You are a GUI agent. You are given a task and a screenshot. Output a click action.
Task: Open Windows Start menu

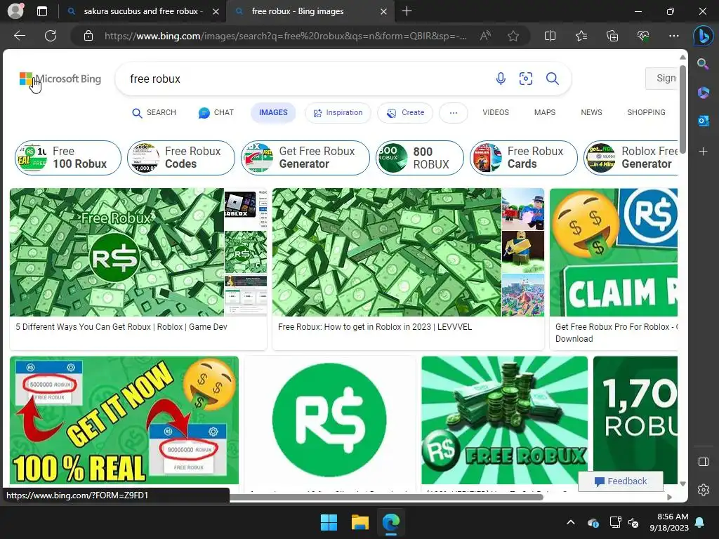pos(329,522)
